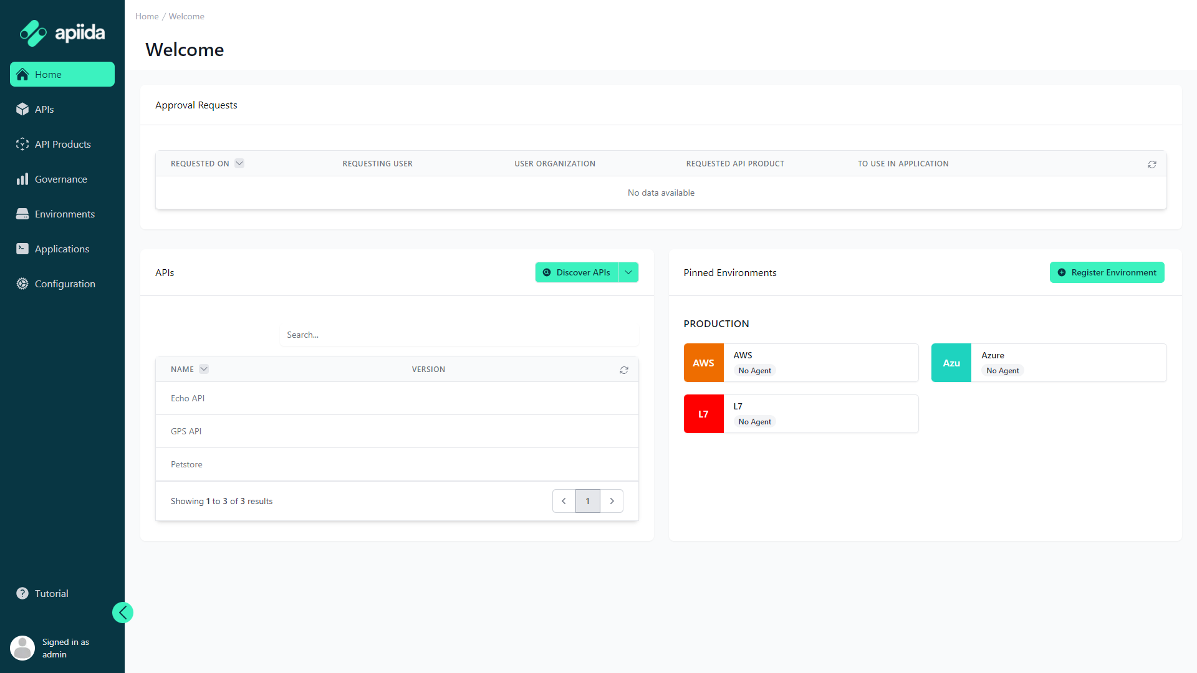
Task: Open the Tutorial help icon
Action: [22, 593]
